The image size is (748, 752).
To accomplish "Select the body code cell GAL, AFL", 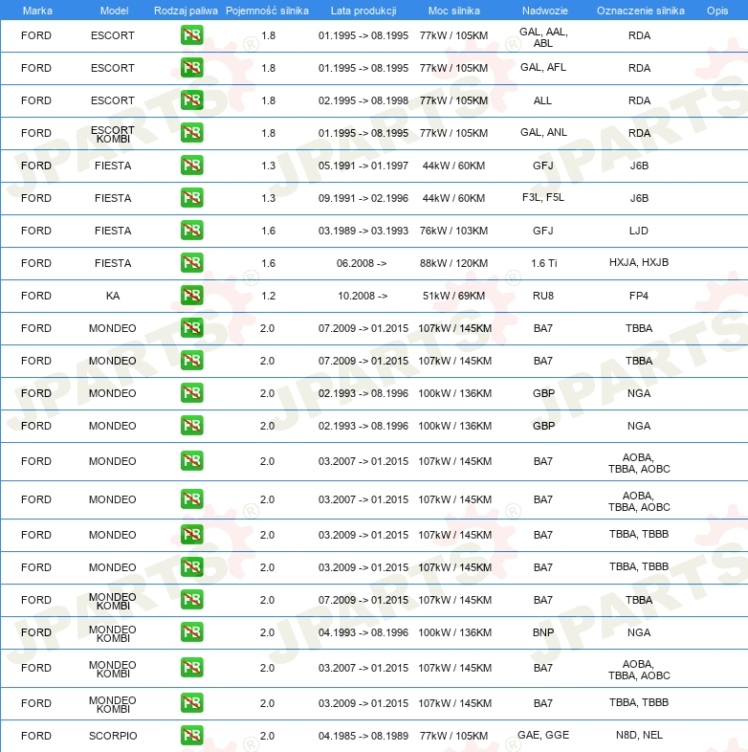I will (x=543, y=67).
